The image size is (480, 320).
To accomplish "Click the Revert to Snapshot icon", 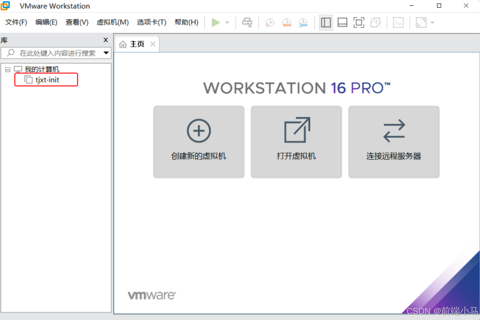I will [x=287, y=22].
